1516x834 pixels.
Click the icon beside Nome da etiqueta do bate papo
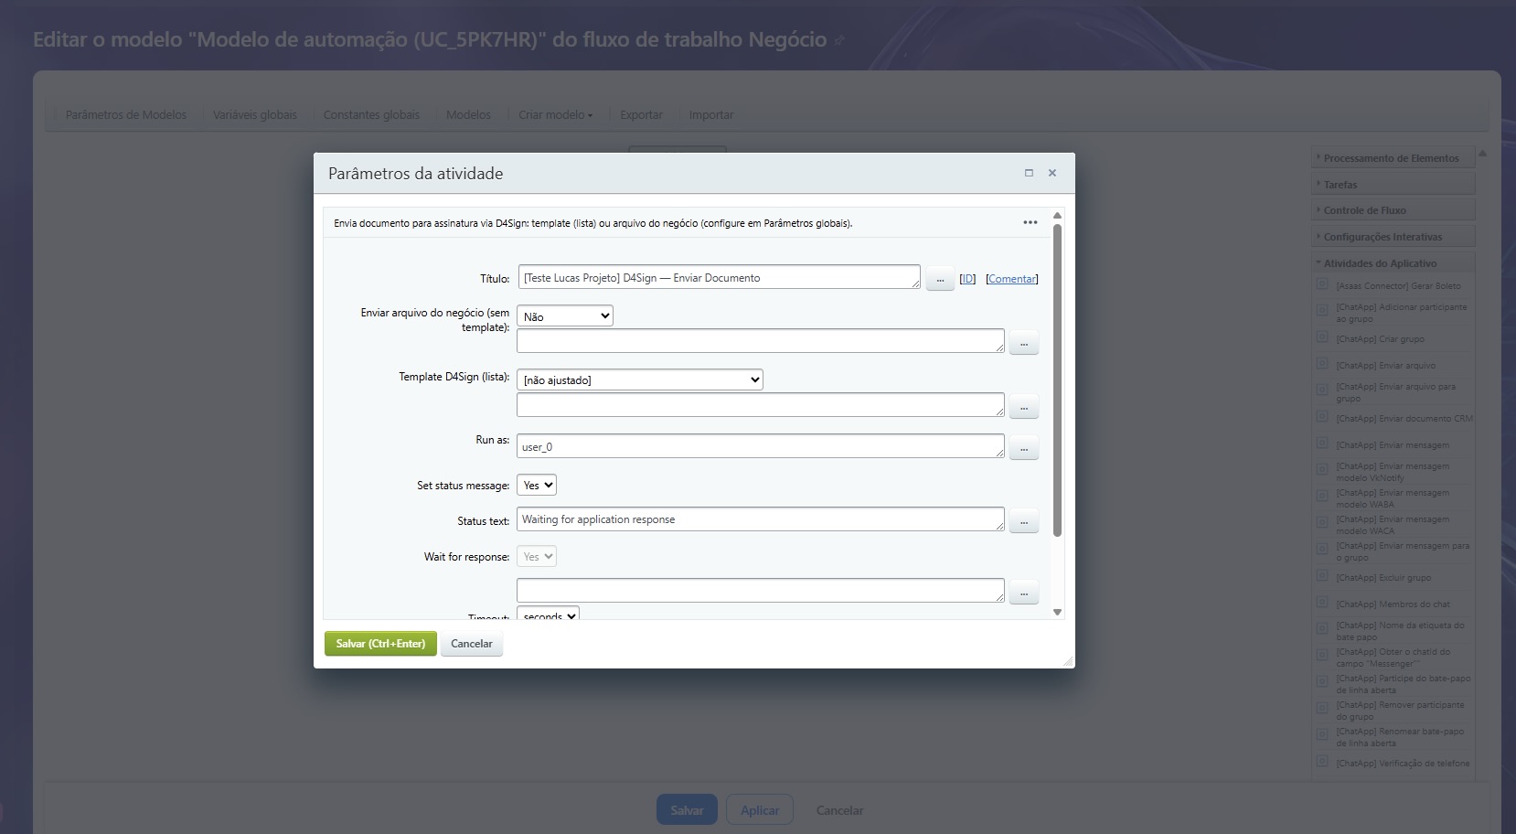point(1322,629)
